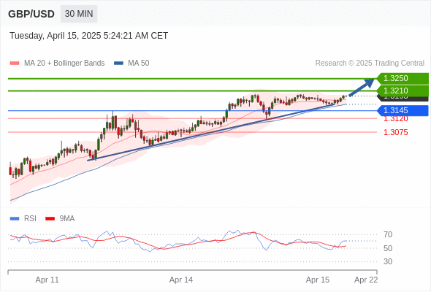The image size is (431, 292).
Task: Click the RSI 70 level label
Action: pos(388,234)
